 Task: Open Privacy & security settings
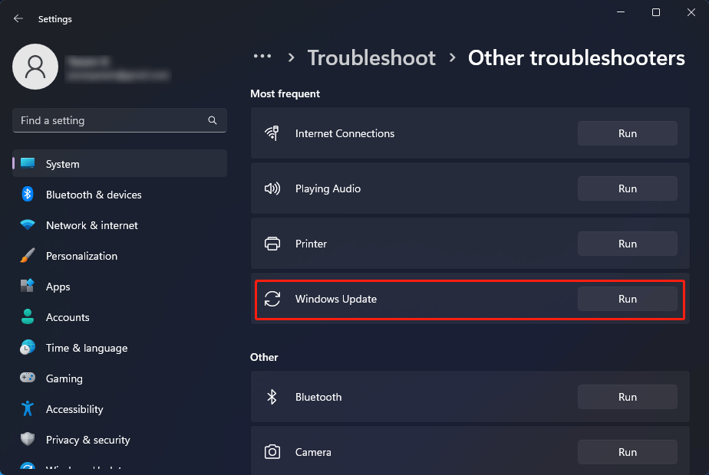(120, 440)
